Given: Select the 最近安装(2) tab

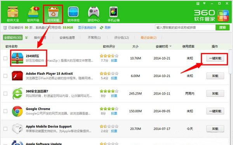Looking at the screenshot, I should click(x=149, y=38).
